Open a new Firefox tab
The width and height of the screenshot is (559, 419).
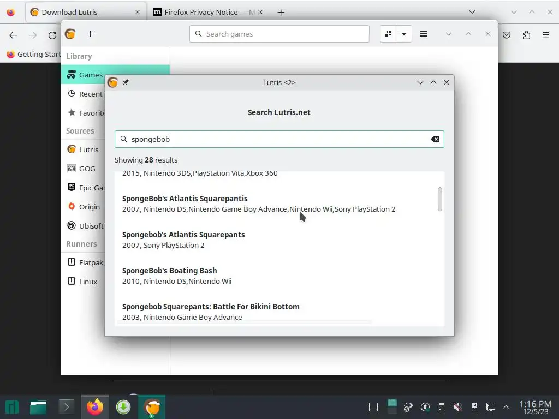tap(281, 13)
